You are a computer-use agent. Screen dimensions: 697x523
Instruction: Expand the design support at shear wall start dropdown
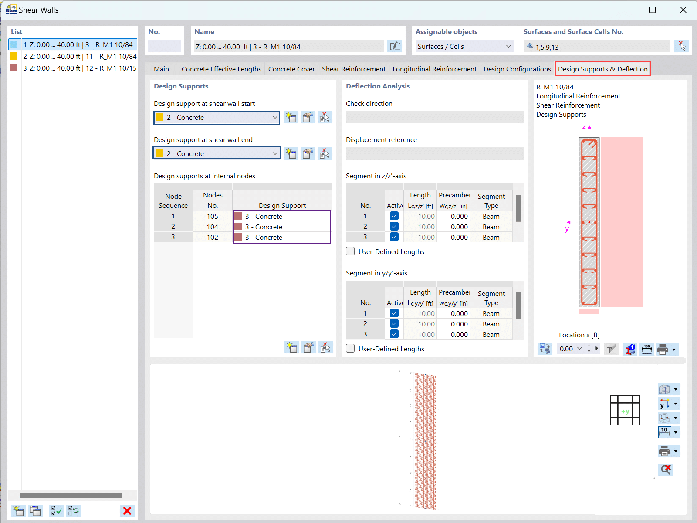click(x=275, y=117)
